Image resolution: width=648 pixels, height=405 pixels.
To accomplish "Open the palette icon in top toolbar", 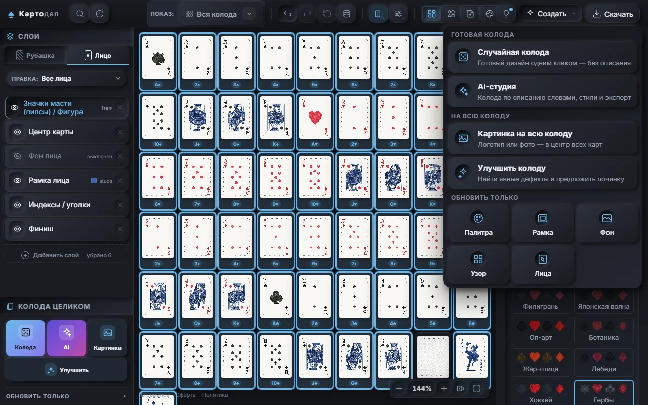I will [489, 14].
